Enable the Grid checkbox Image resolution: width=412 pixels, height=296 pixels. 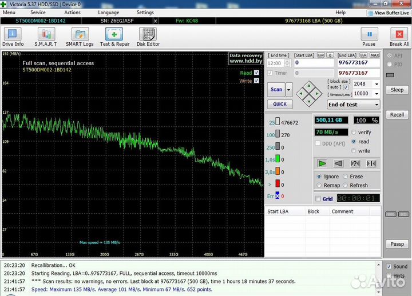point(318,199)
